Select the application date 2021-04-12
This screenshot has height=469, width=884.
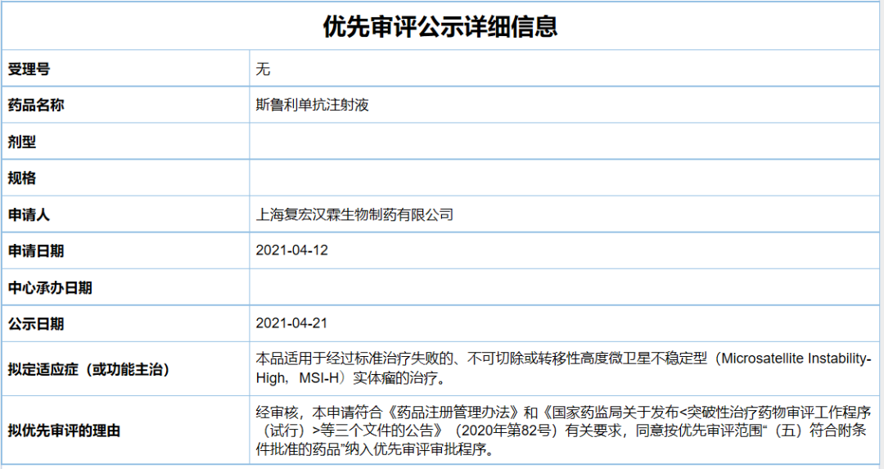292,250
